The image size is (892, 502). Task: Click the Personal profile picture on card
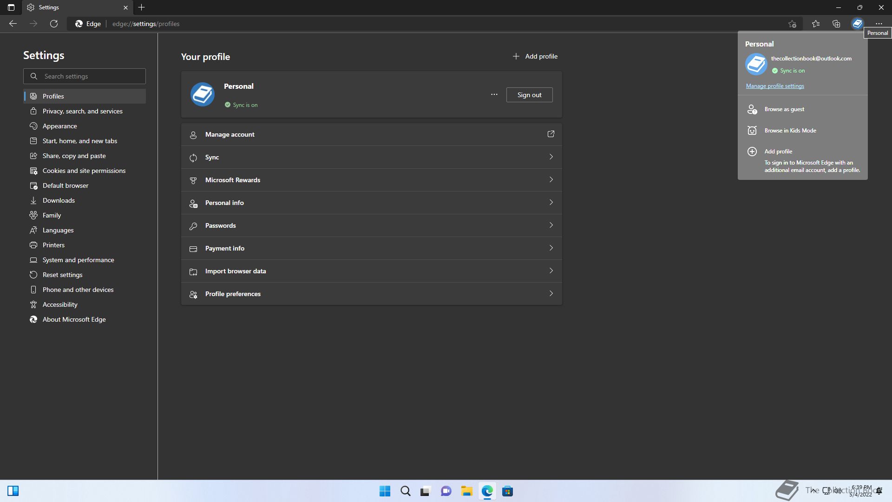tap(203, 94)
